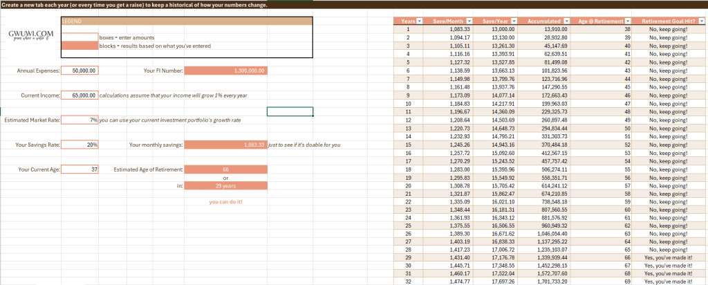The width and height of the screenshot is (708, 285).
Task: Select the Current Income input box
Action: click(80, 95)
